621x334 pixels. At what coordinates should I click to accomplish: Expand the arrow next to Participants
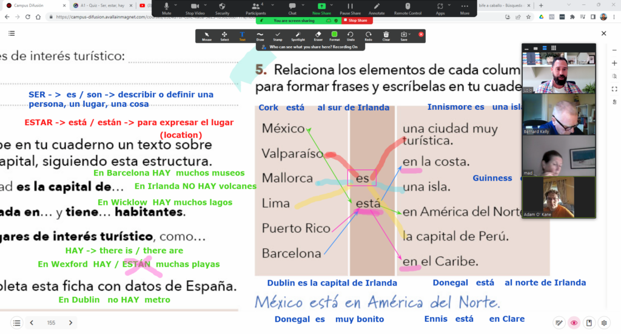pyautogui.click(x=274, y=5)
